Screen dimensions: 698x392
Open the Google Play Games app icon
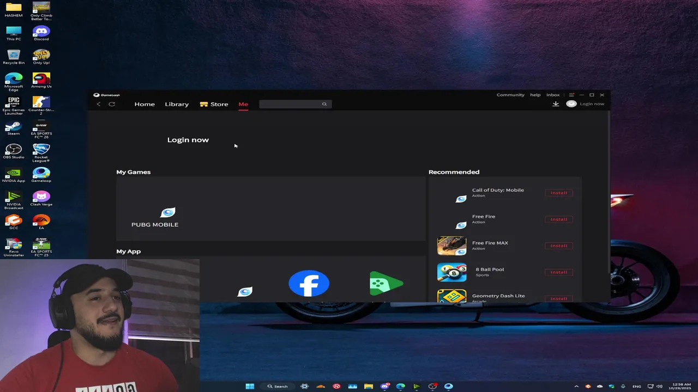pyautogui.click(x=386, y=284)
